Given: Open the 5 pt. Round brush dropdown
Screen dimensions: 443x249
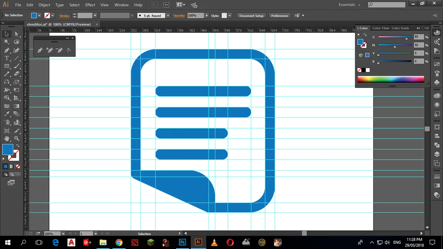Looking at the screenshot, I should [x=168, y=16].
